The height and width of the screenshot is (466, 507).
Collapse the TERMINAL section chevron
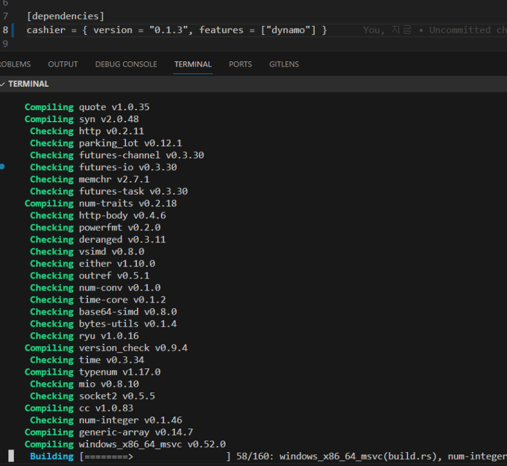3,84
